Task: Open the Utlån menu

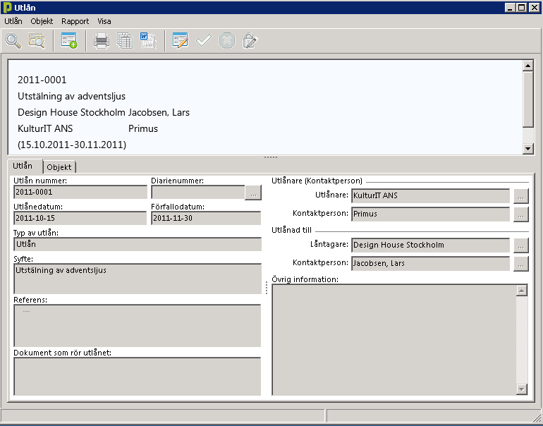Action: [x=13, y=21]
